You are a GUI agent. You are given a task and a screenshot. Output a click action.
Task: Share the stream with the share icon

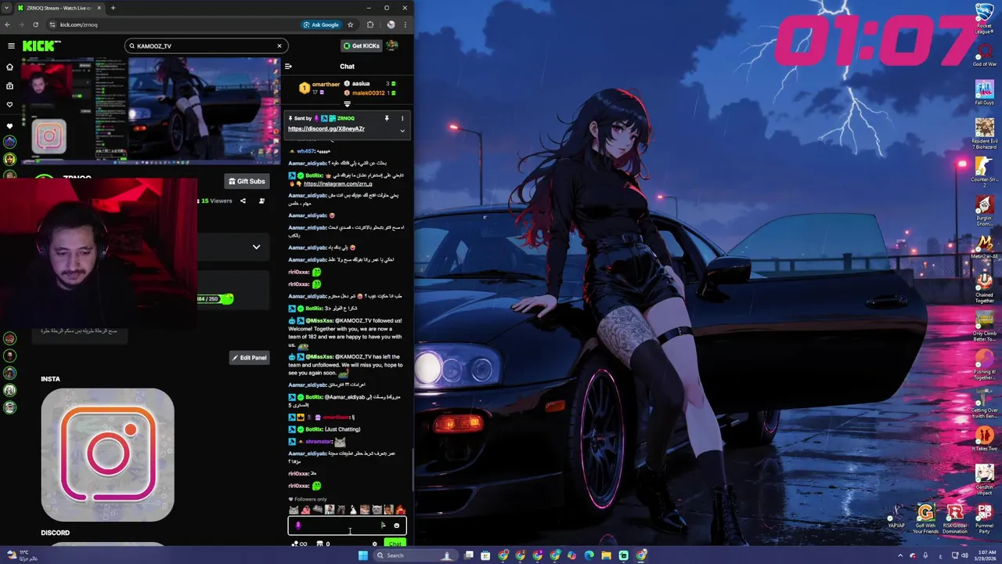243,201
